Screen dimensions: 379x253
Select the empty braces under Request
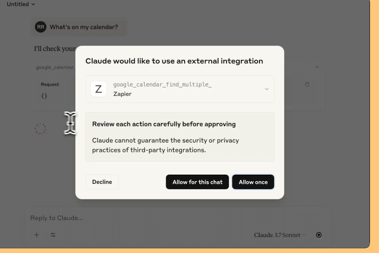click(x=44, y=96)
